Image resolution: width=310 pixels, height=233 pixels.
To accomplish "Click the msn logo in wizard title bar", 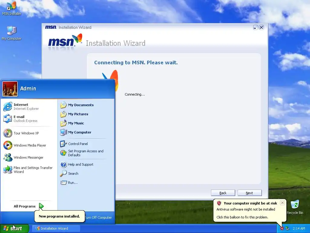I will click(x=51, y=27).
